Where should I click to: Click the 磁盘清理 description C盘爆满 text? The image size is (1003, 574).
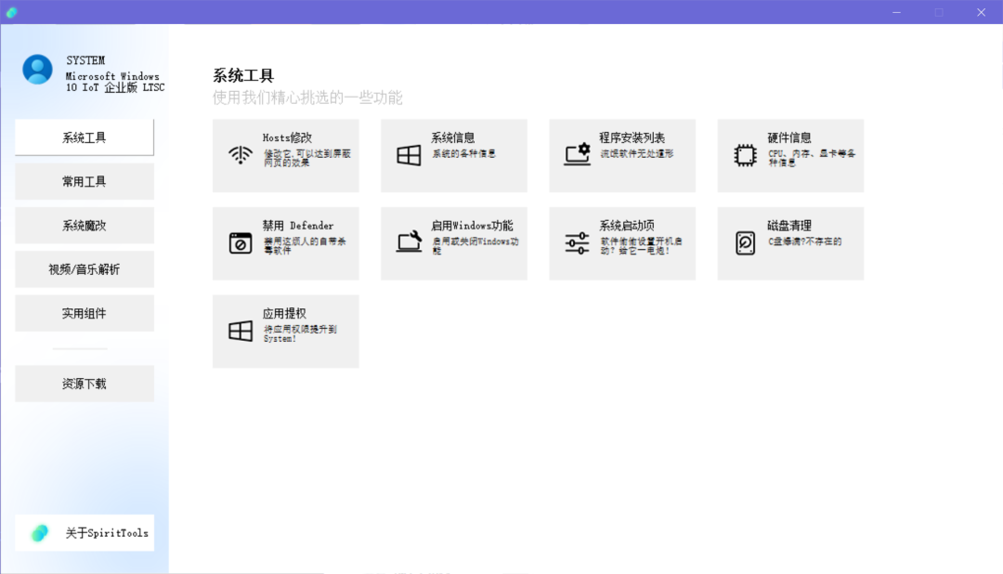(804, 241)
